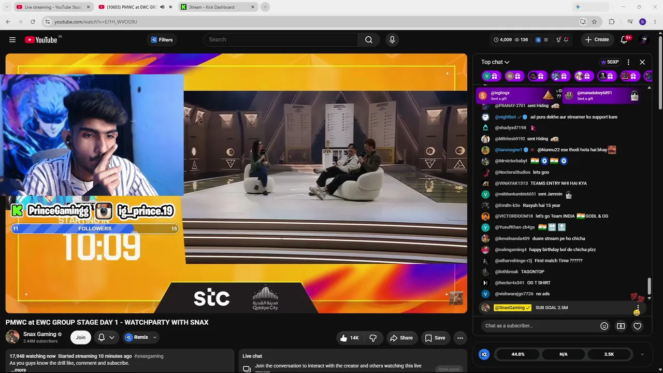Screen dimensions: 663x373
Task: Close the live chat panel
Action: (x=642, y=62)
